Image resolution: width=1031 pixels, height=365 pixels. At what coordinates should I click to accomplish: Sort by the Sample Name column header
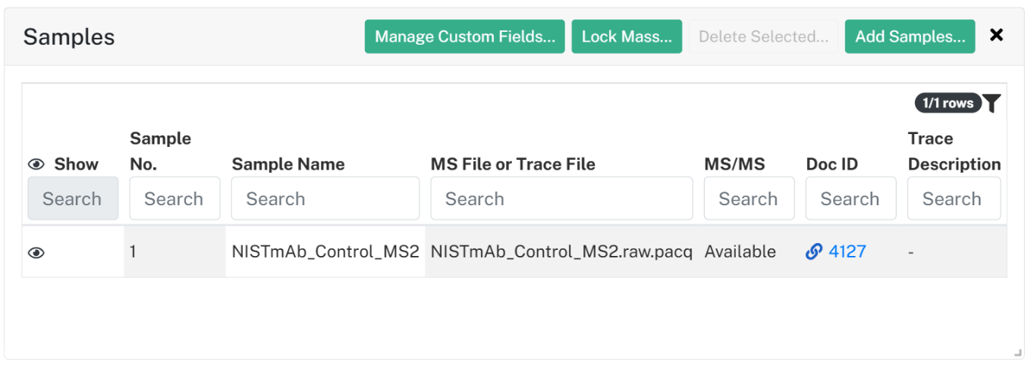click(x=288, y=164)
